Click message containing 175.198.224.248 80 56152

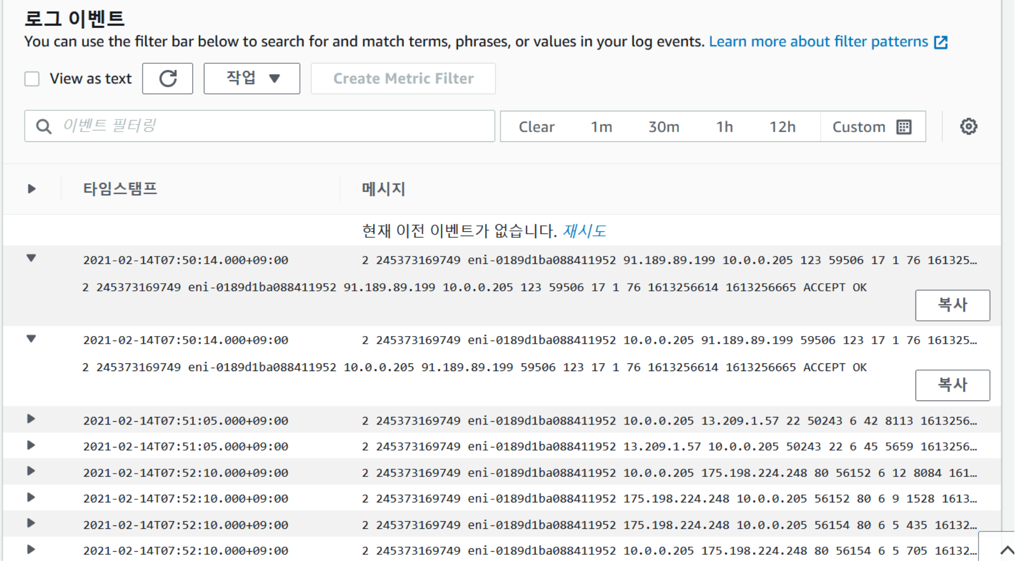click(x=669, y=473)
